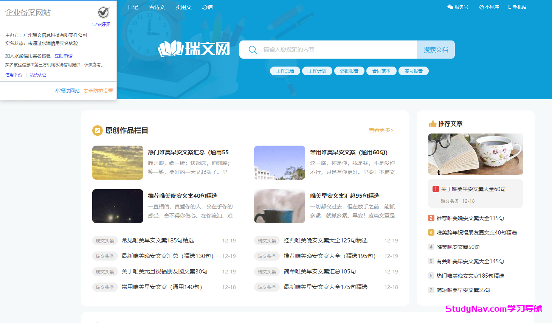Open 立即申请 in the verification panel
The width and height of the screenshot is (552, 323).
[63, 56]
